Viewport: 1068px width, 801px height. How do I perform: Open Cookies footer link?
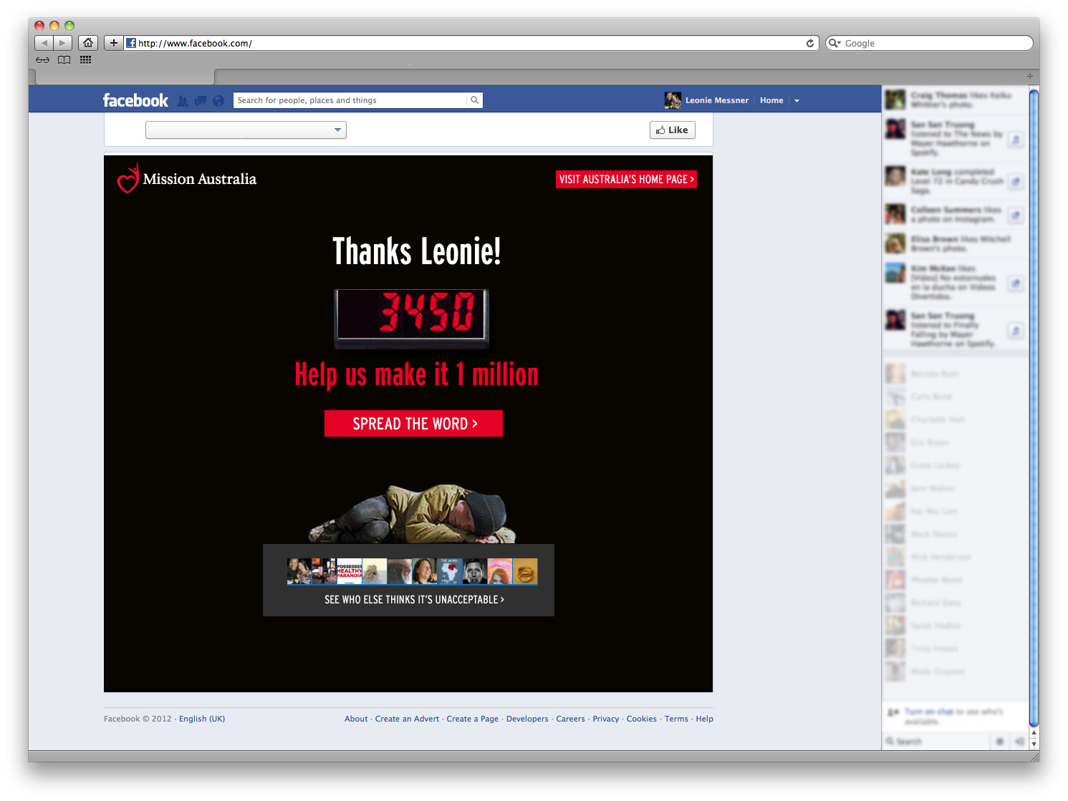pos(642,719)
